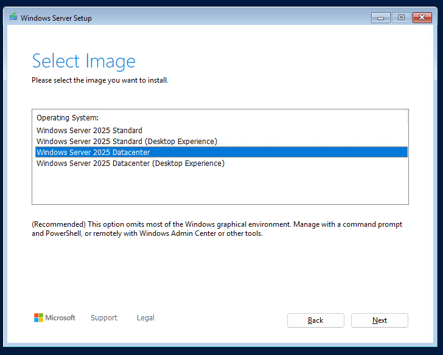Select the highlighted Windows Server 2025 Datacenter entry
The width and height of the screenshot is (443, 355).
[93, 152]
